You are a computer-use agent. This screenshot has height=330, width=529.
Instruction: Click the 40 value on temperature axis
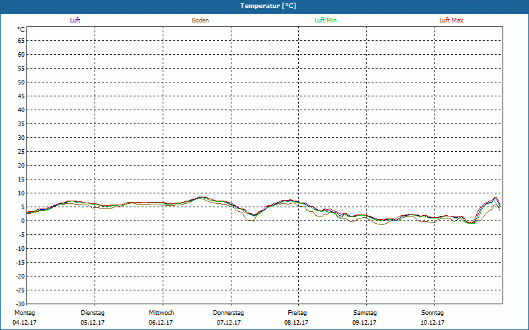pos(21,110)
